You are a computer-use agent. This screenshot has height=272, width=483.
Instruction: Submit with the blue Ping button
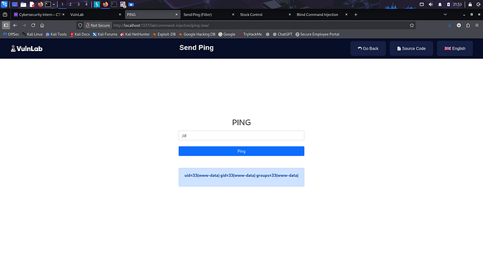point(241,151)
